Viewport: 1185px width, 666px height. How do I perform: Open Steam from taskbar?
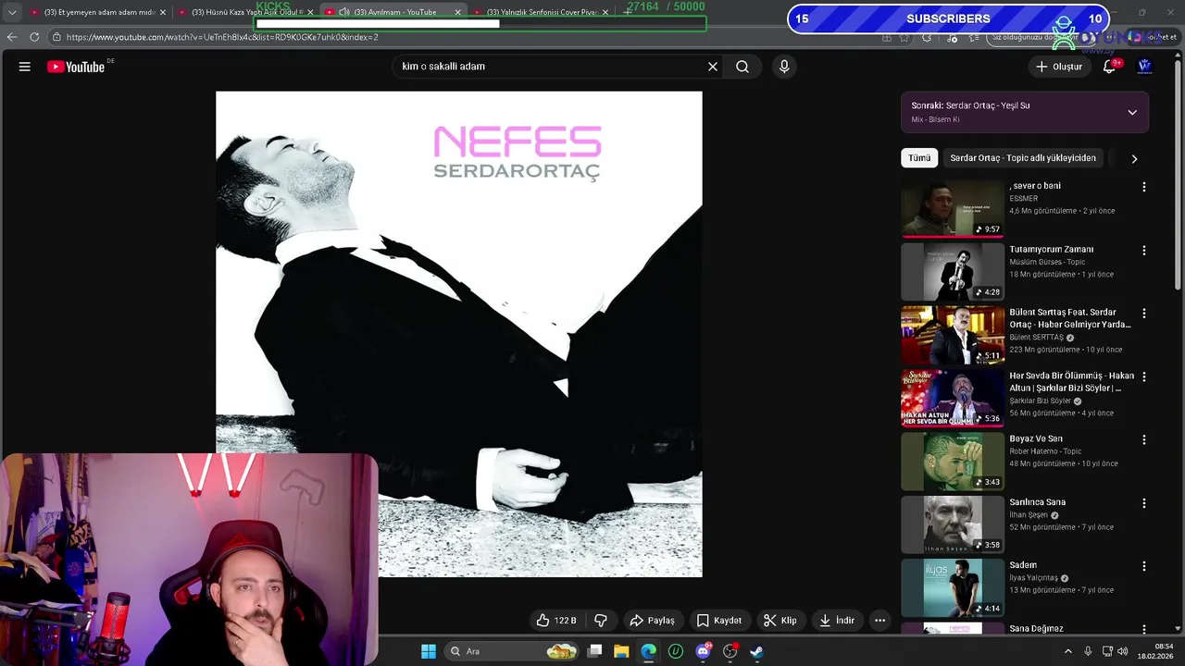click(x=756, y=651)
